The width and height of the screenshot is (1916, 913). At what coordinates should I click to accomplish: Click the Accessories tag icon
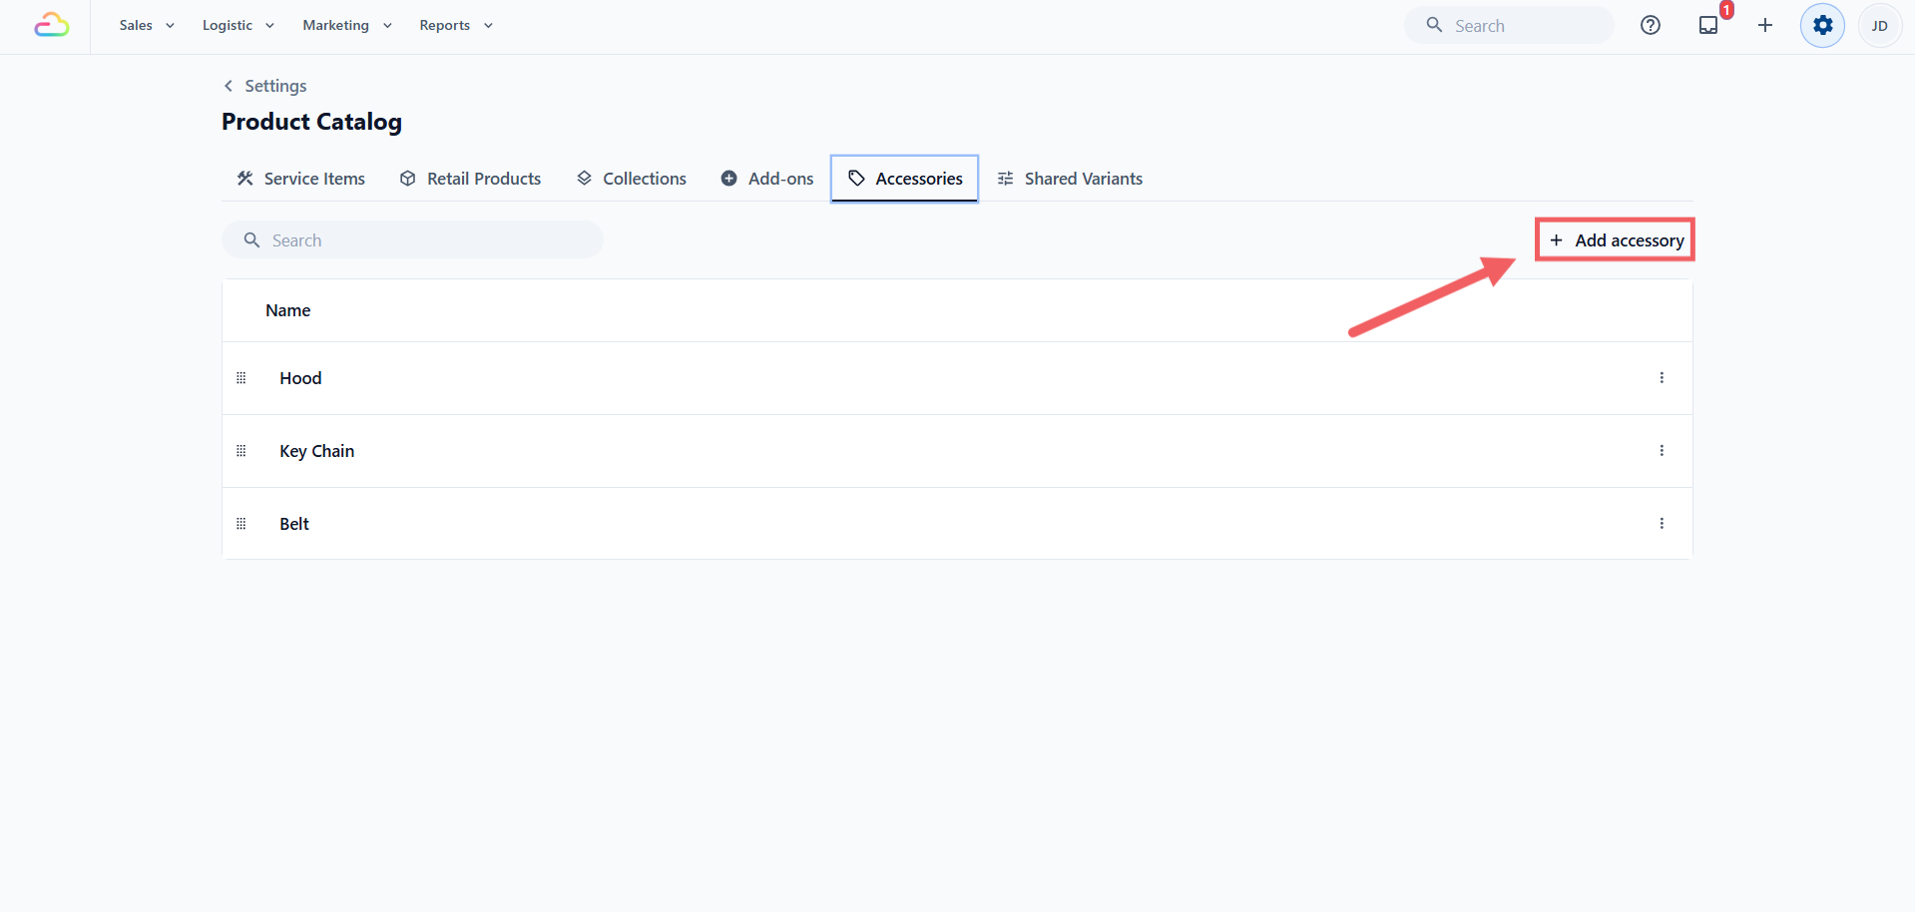click(856, 179)
